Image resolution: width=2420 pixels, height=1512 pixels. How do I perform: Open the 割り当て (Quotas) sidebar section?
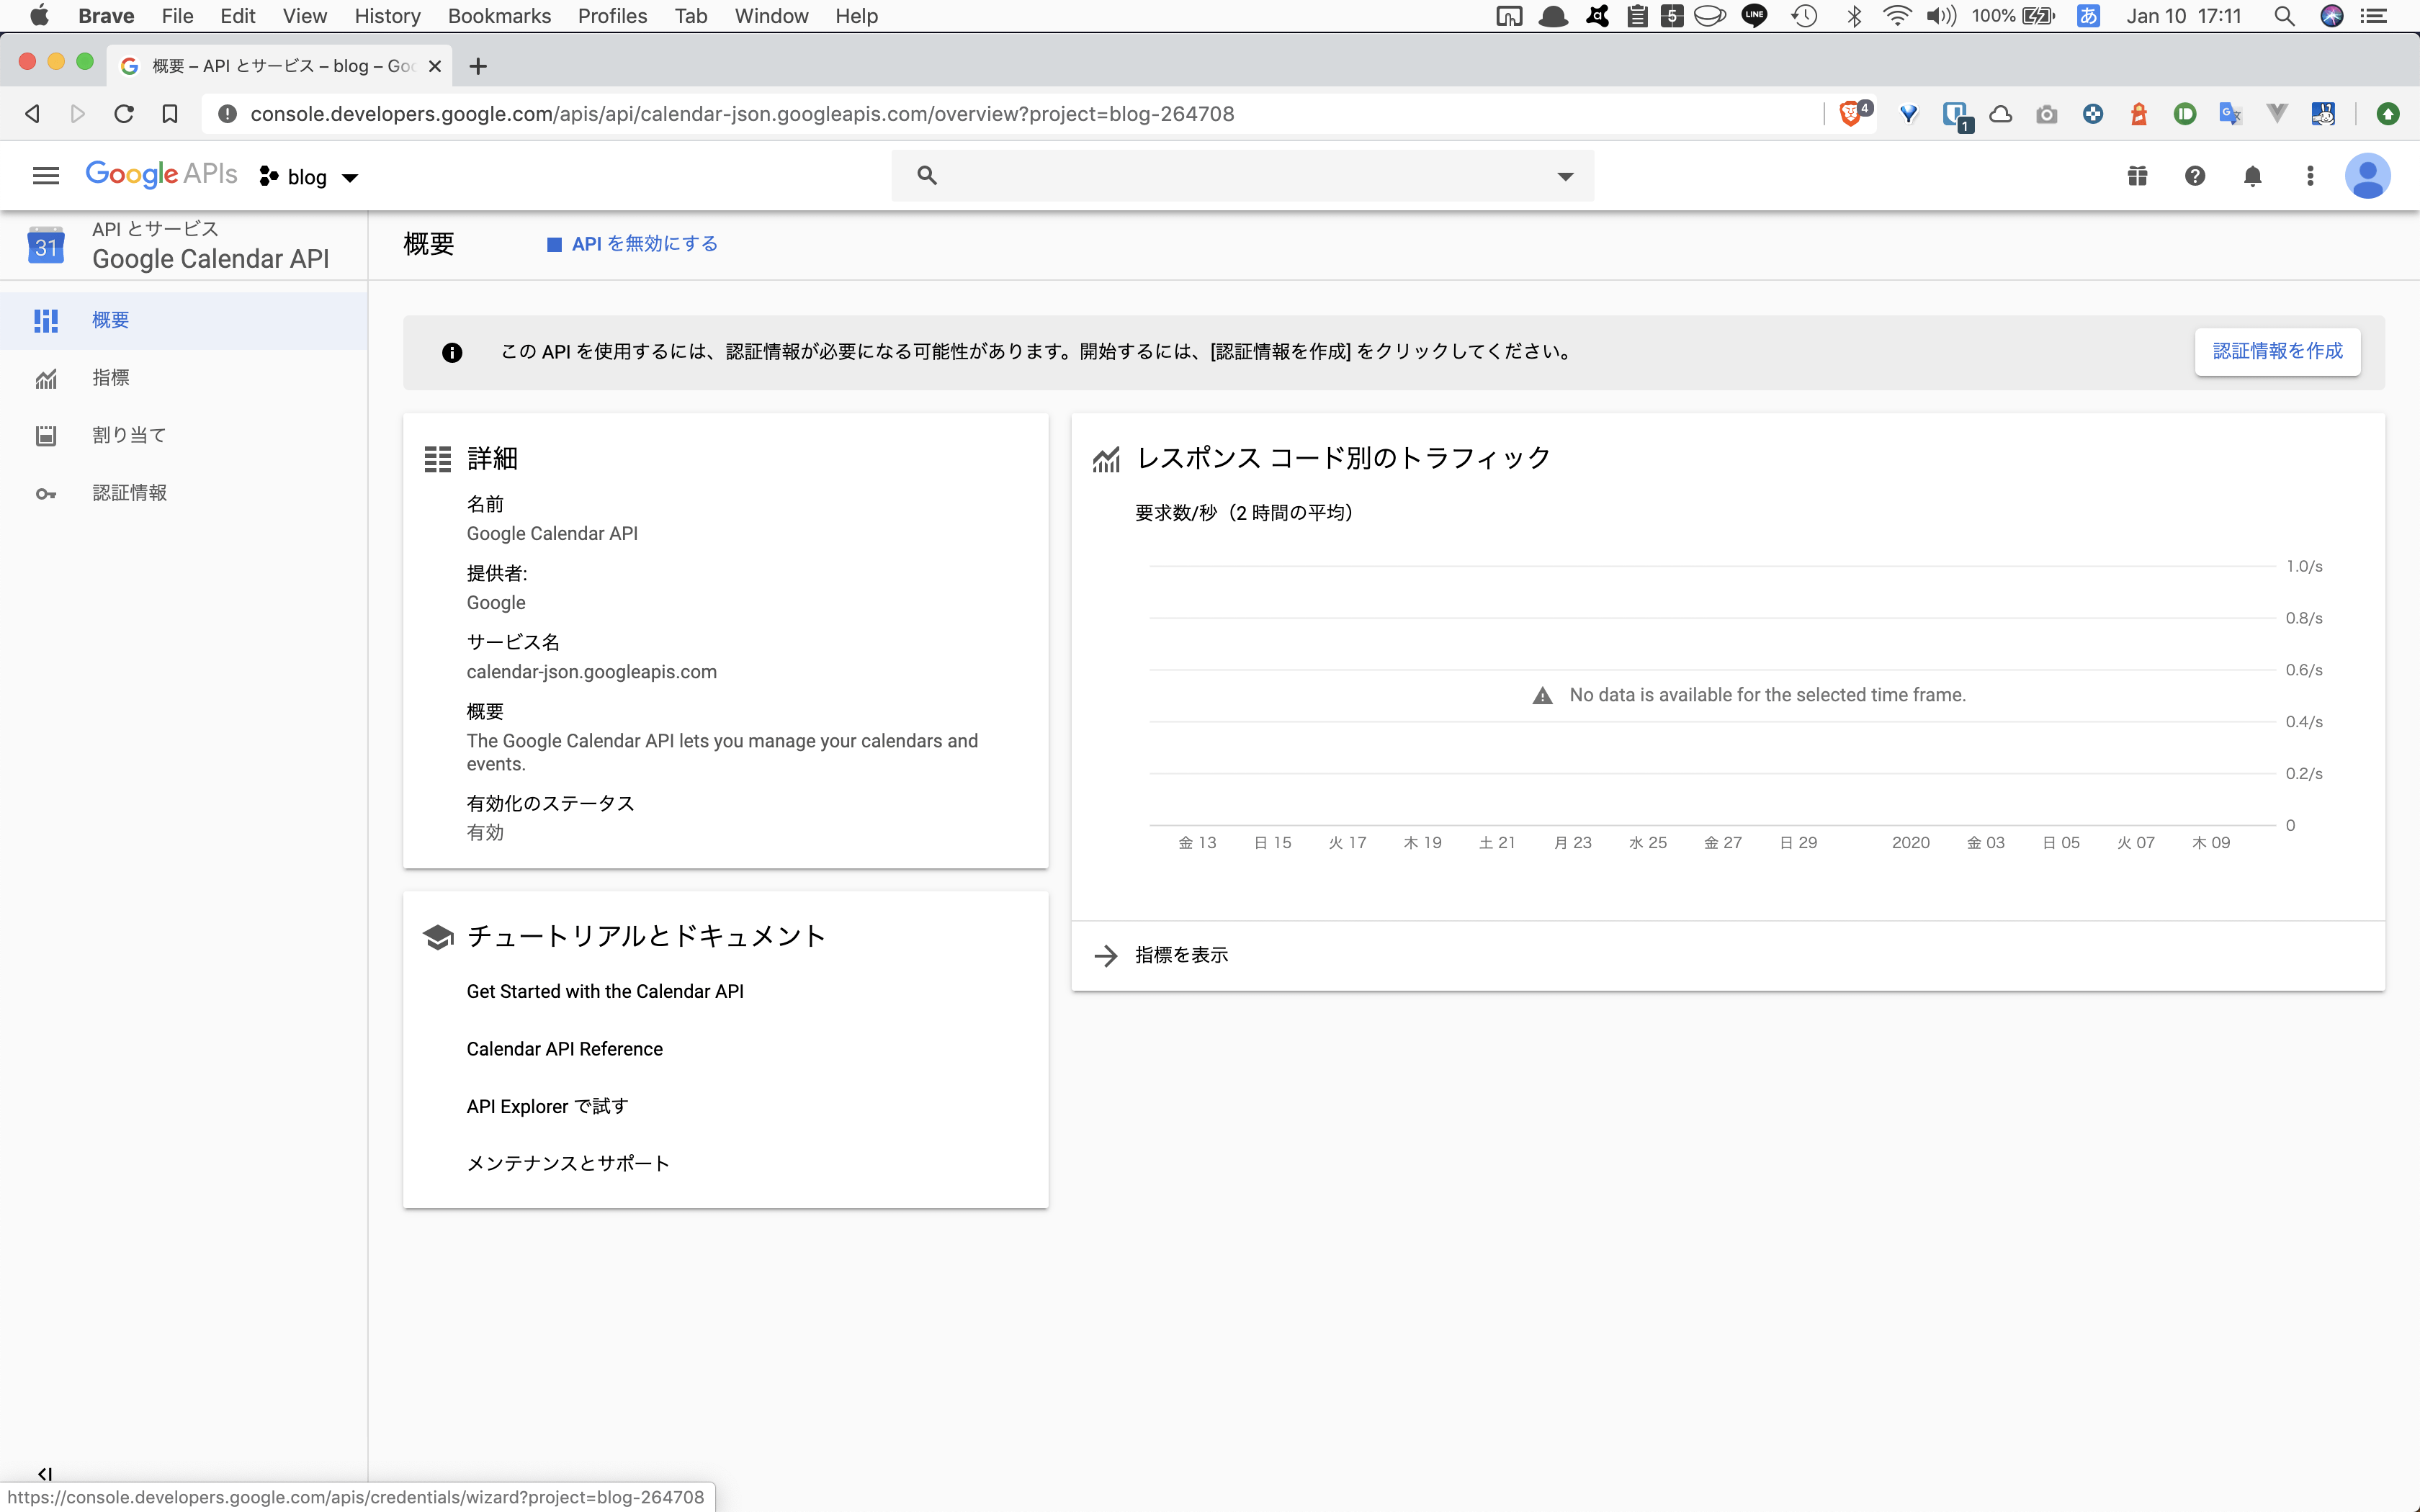[x=127, y=434]
